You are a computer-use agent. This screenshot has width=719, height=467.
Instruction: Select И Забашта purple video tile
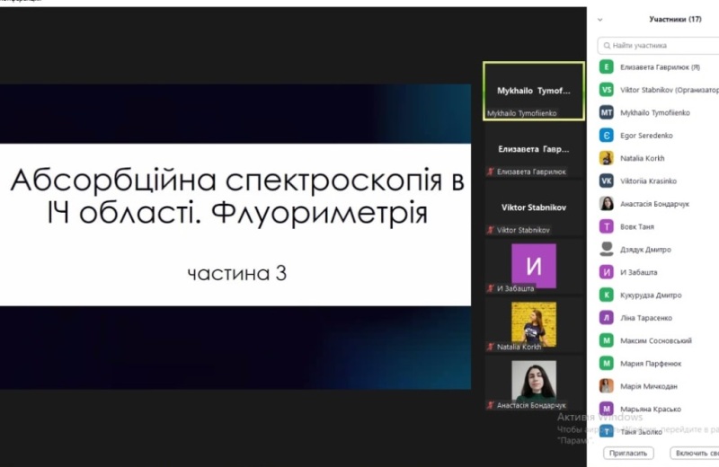pos(534,266)
